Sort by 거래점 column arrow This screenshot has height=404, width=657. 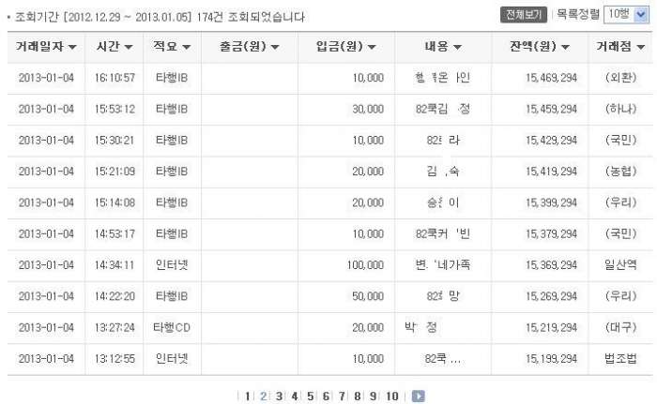tap(641, 47)
